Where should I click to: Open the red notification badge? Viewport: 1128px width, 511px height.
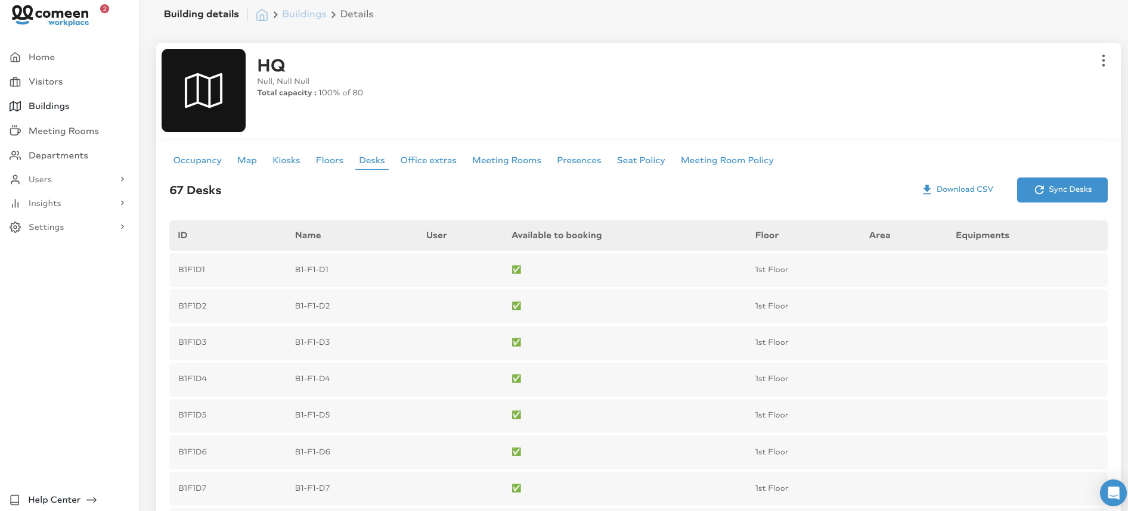coord(104,8)
